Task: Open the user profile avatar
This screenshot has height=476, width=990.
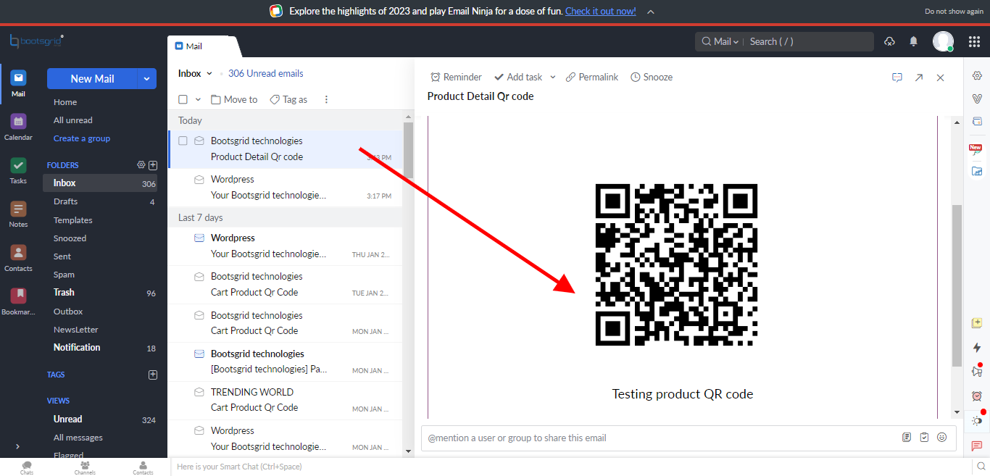Action: (943, 41)
